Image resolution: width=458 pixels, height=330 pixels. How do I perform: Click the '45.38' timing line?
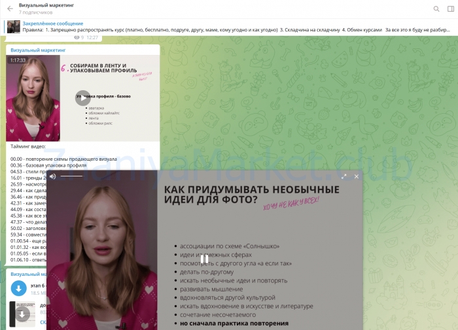28,216
